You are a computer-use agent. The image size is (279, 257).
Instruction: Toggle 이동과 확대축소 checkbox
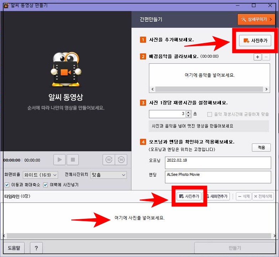[7, 185]
